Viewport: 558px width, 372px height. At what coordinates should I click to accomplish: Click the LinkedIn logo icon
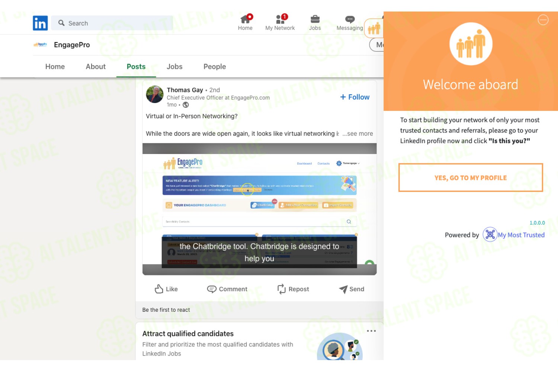(x=40, y=23)
